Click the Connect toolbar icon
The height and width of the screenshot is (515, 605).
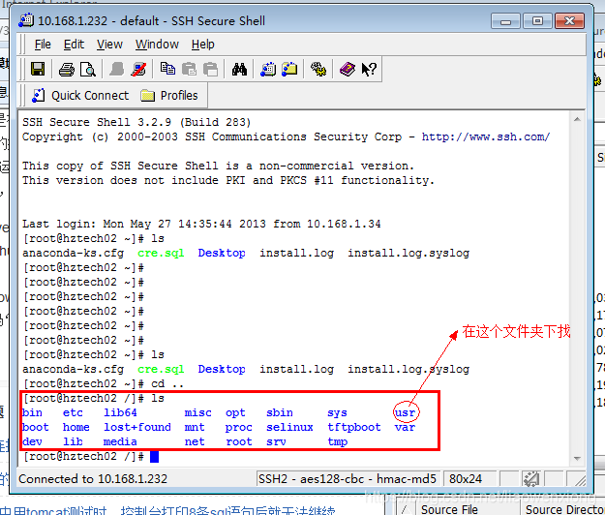click(x=117, y=70)
